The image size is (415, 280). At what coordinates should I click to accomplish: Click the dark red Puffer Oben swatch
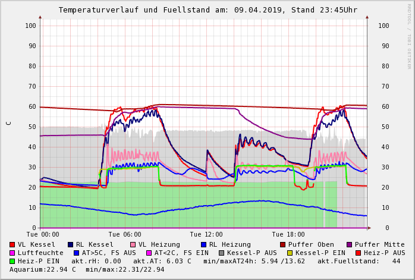point(282,244)
